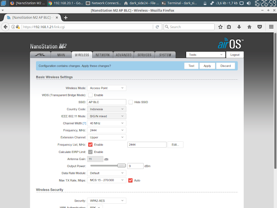Switch to MAIN tab
The height and width of the screenshot is (208, 277).
pyautogui.click(x=61, y=55)
